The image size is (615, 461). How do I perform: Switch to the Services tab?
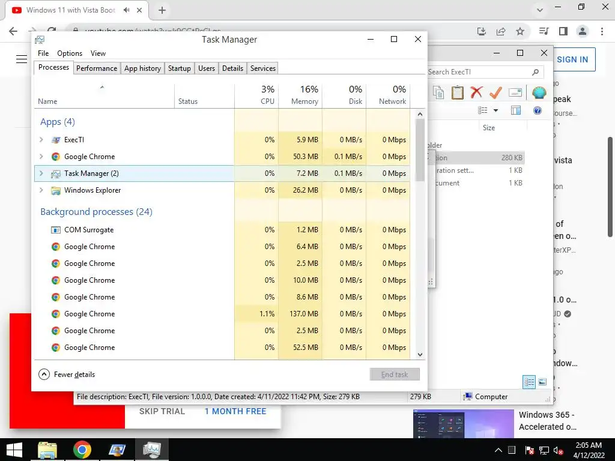tap(263, 68)
